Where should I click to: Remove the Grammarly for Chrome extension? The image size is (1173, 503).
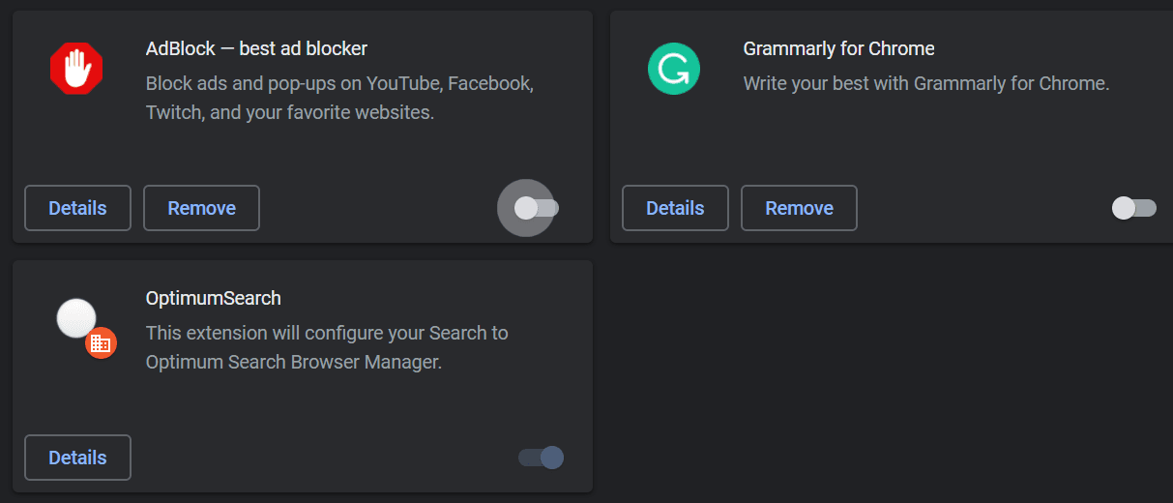799,208
